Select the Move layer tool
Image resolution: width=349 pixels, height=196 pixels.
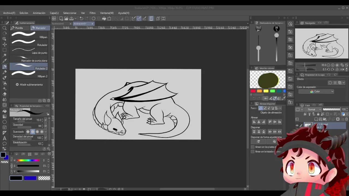(5, 44)
